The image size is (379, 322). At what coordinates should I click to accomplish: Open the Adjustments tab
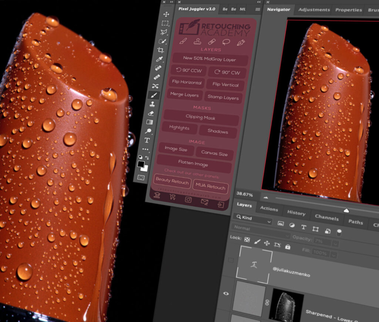tap(314, 10)
